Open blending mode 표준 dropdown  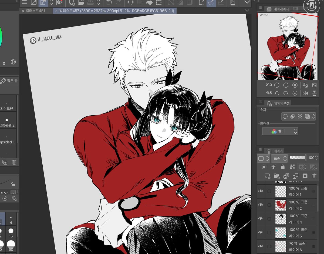pos(279,158)
